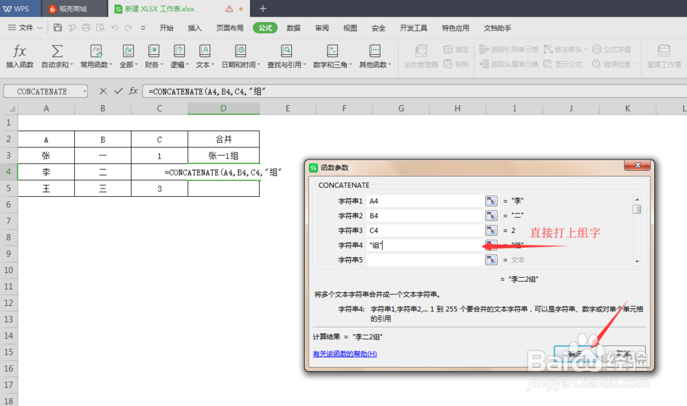Click the range selector beside 字符串1 field
Image resolution: width=687 pixels, height=406 pixels.
pos(491,200)
